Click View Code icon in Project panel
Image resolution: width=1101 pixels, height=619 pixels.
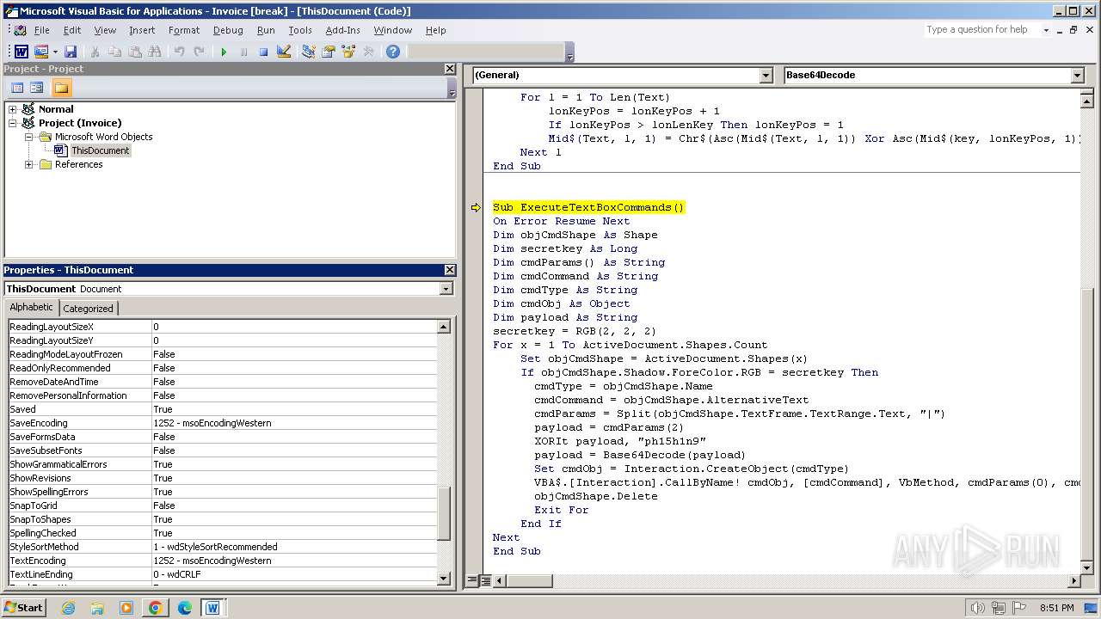click(x=17, y=88)
